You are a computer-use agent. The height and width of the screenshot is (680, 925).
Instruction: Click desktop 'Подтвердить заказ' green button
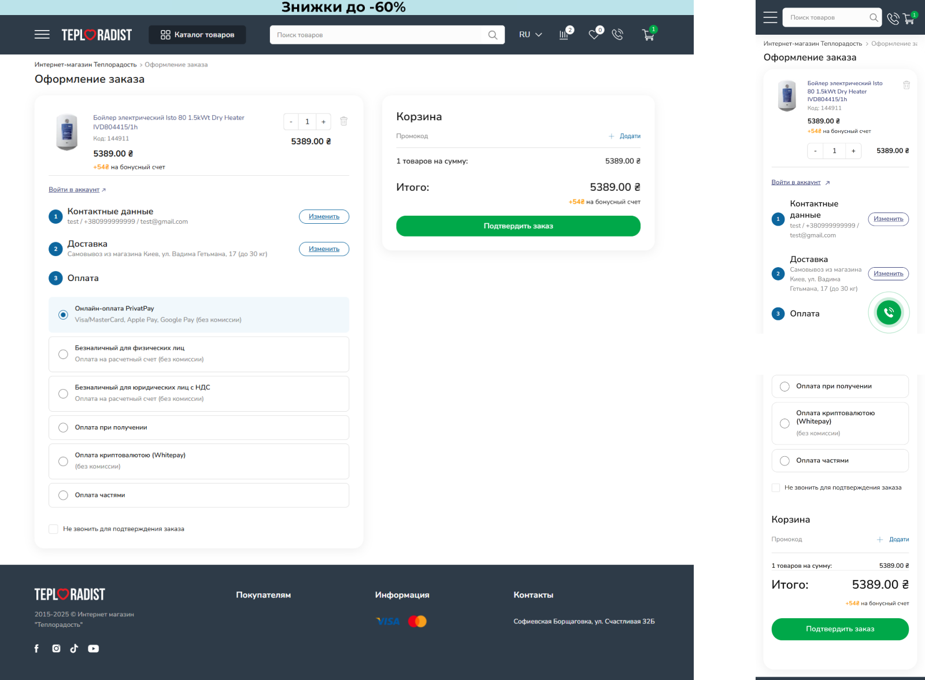click(x=518, y=226)
